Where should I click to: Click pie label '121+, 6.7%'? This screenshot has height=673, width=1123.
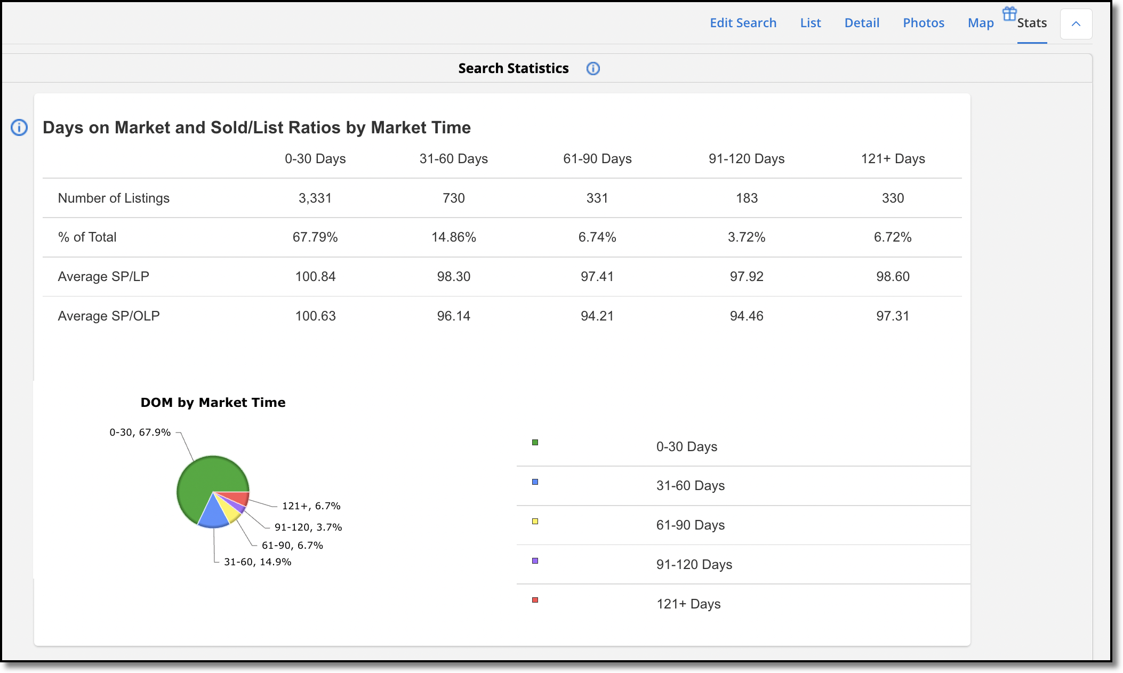pos(311,506)
